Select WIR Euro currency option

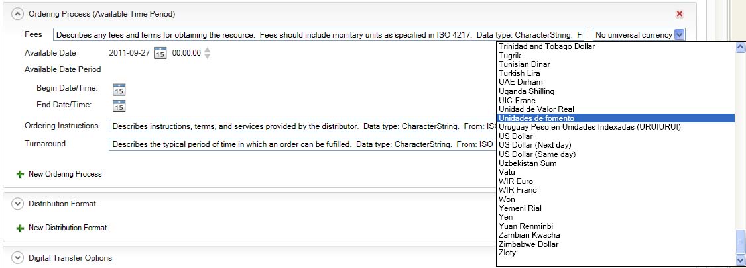coord(516,181)
